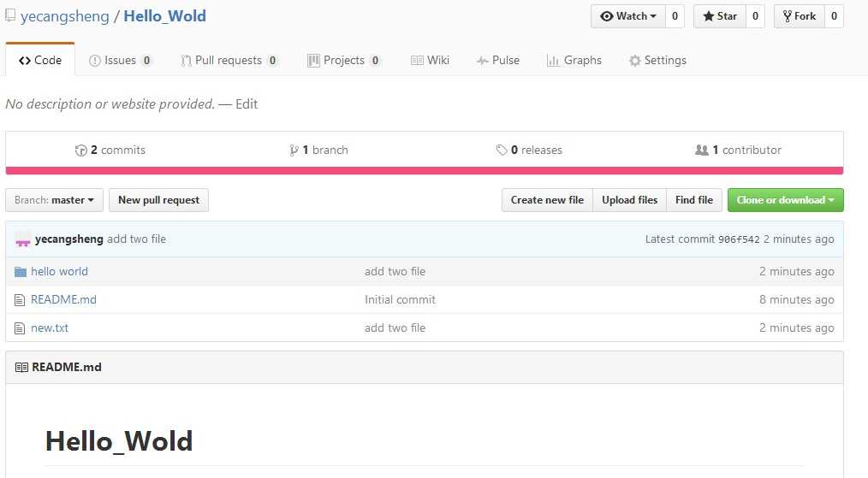Click the forks count next to Fork
The height and width of the screenshot is (478, 868).
coord(835,16)
